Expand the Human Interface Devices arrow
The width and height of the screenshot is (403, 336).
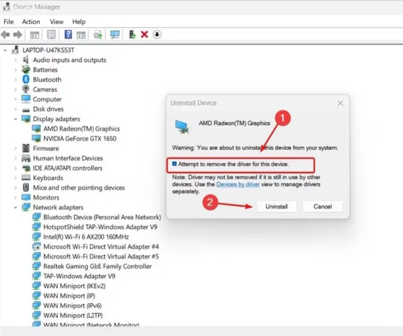(x=16, y=158)
